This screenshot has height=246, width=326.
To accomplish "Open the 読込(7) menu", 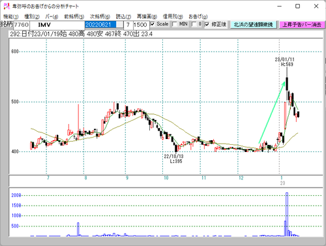I will click(x=123, y=16).
